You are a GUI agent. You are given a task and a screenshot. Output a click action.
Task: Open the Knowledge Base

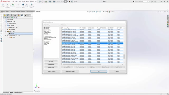31,6
